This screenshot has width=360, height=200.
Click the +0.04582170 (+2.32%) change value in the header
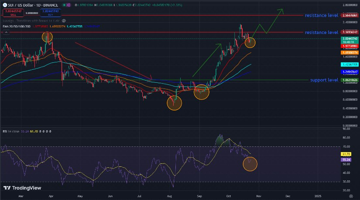(x=167, y=5)
